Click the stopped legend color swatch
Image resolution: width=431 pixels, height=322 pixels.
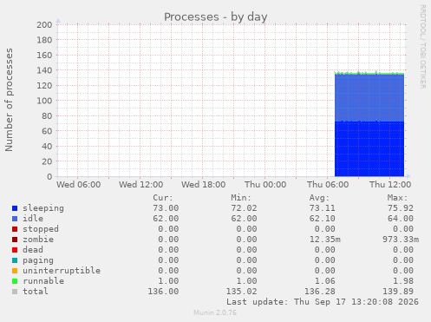click(15, 229)
